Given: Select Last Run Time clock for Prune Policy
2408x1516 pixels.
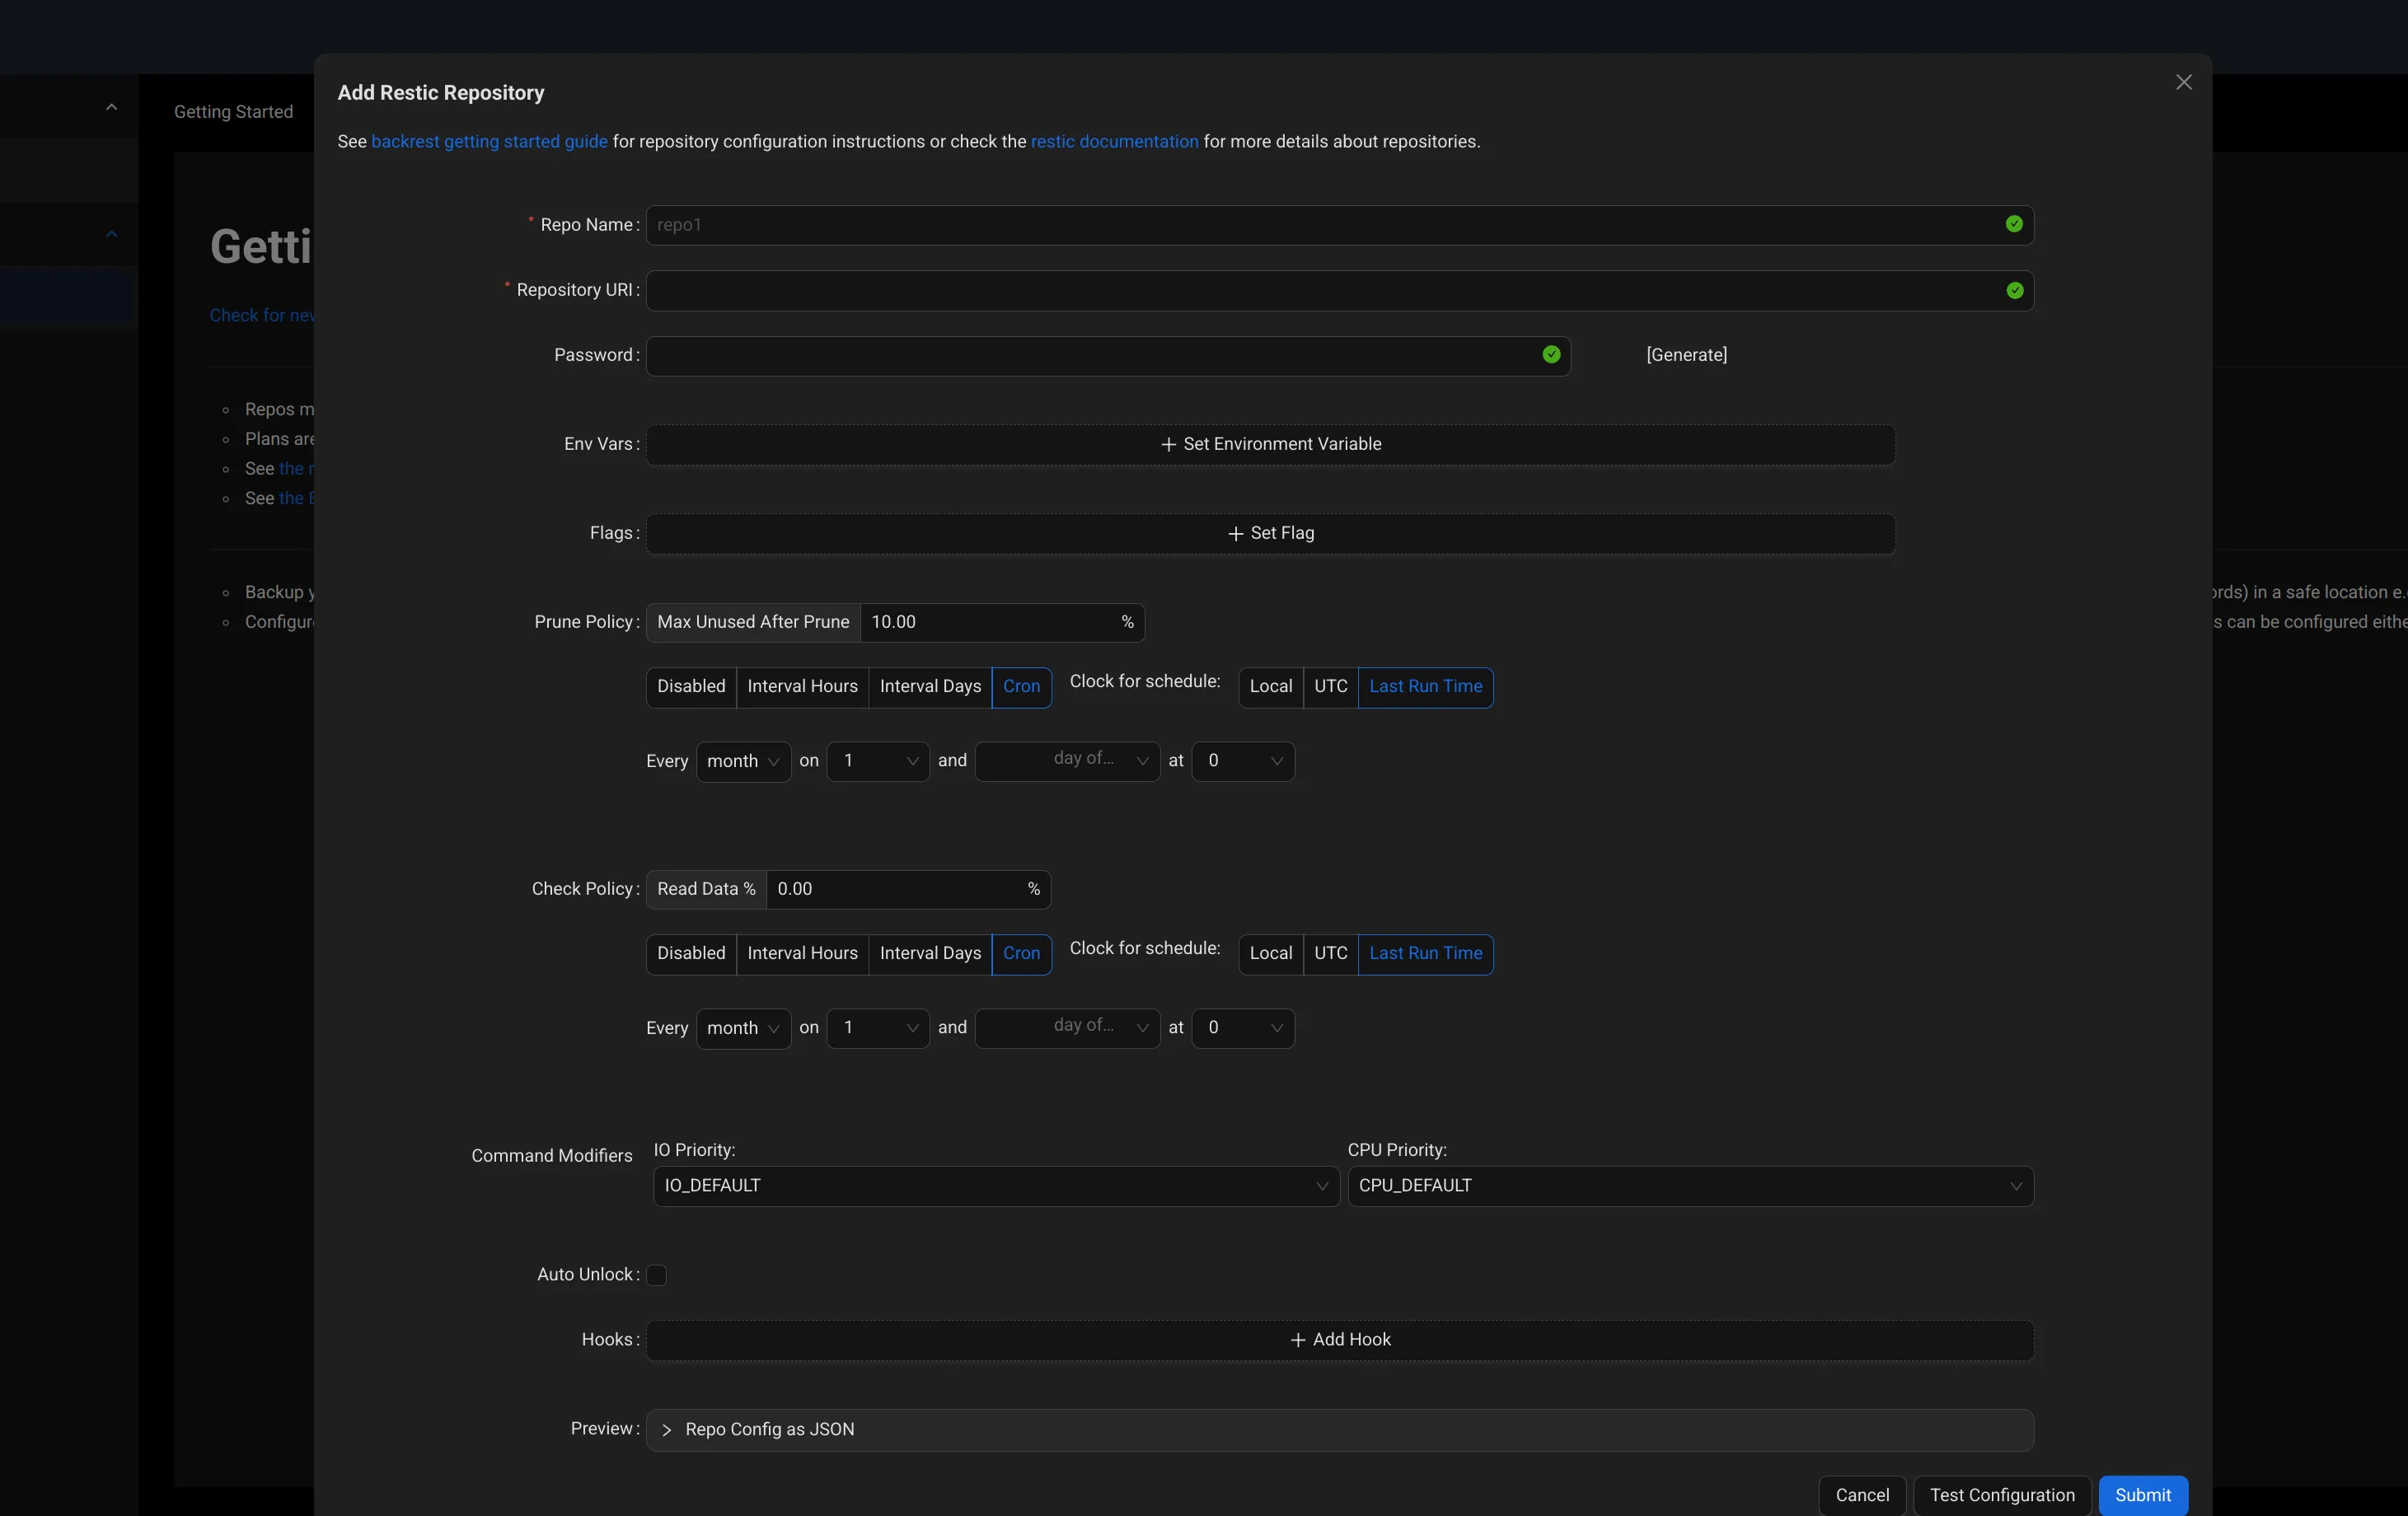Looking at the screenshot, I should (1425, 686).
